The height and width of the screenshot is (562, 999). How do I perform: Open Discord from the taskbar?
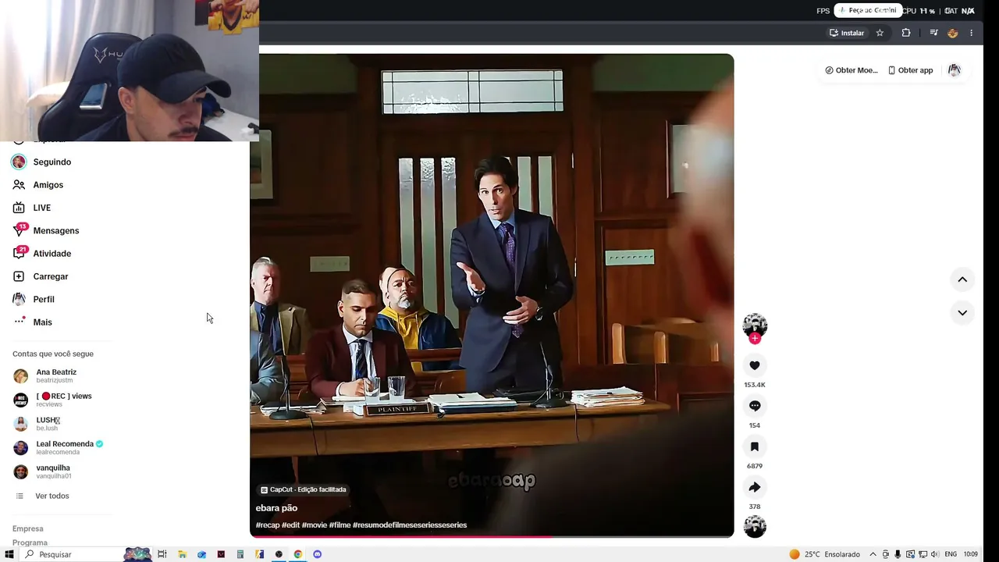coord(317,554)
